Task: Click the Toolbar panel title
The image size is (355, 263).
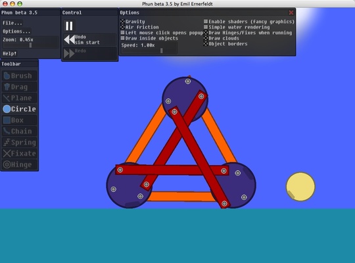Action: [x=11, y=64]
